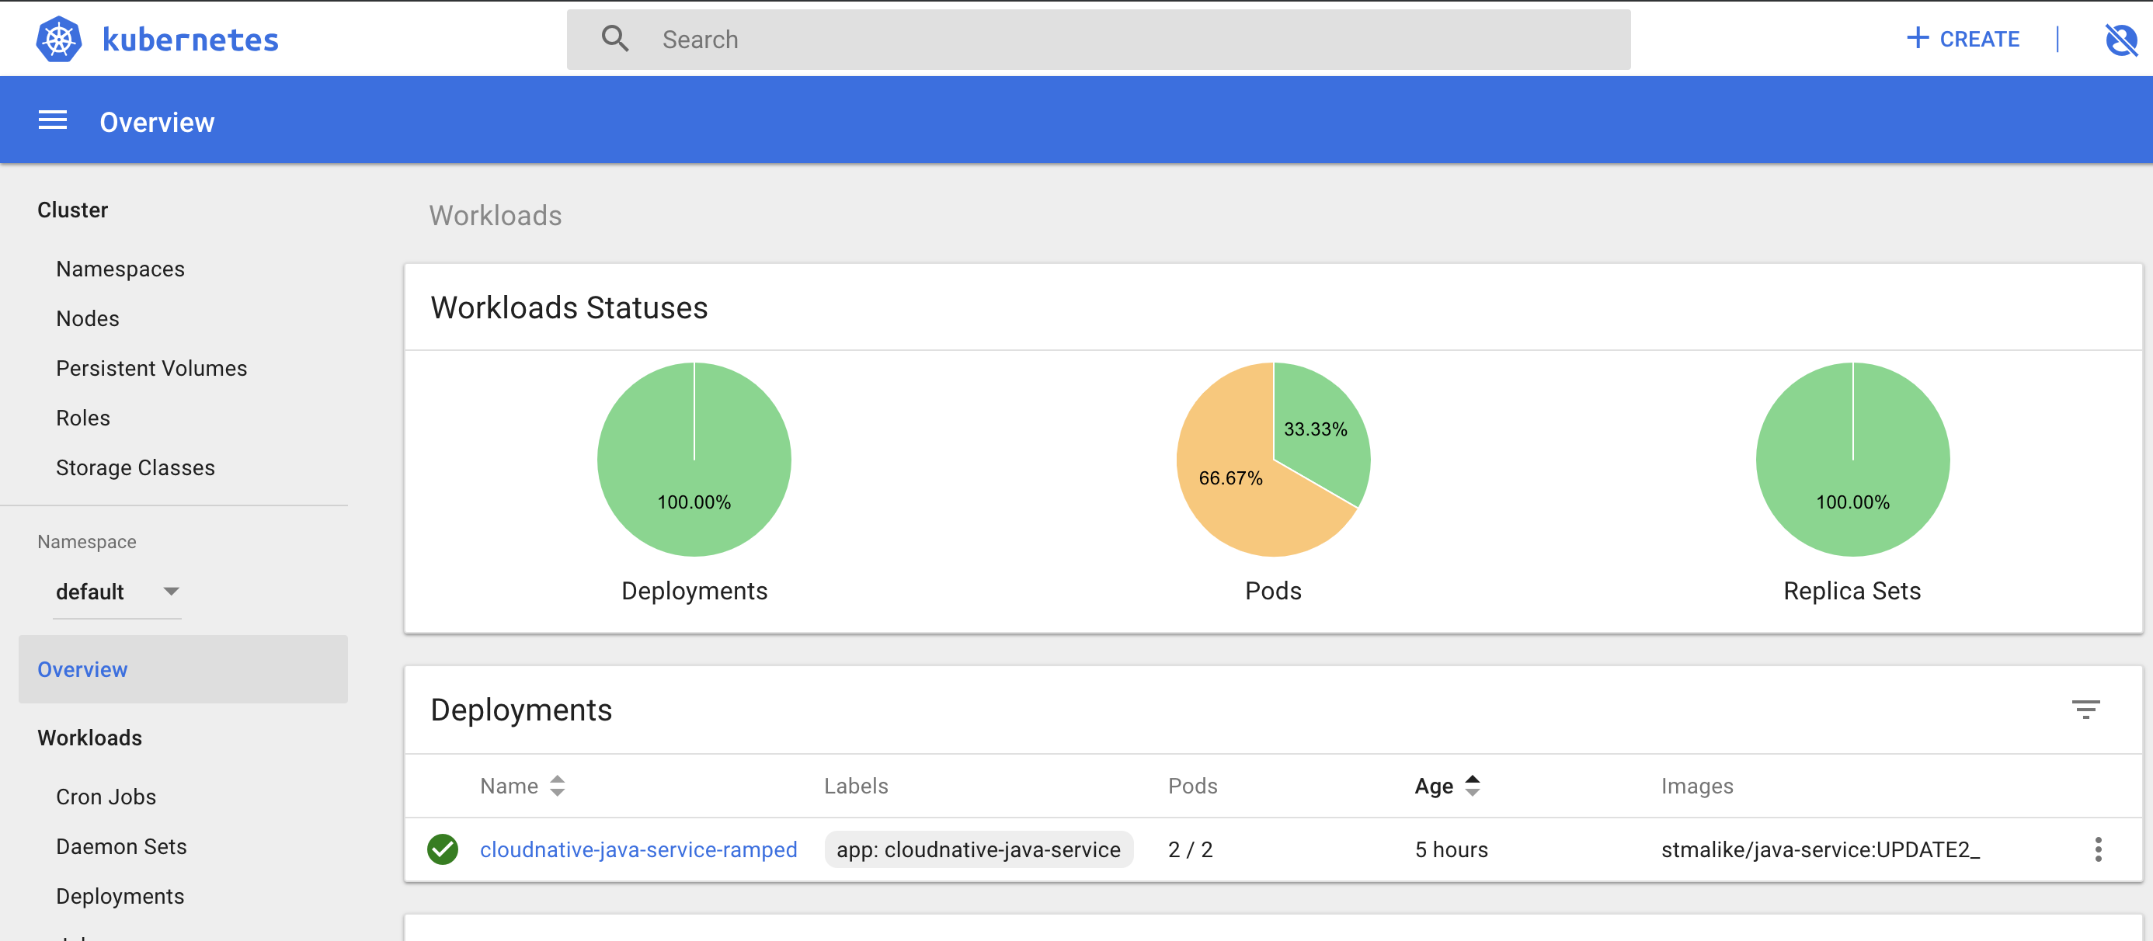The image size is (2153, 941).
Task: Open the hamburger navigation menu
Action: point(53,121)
